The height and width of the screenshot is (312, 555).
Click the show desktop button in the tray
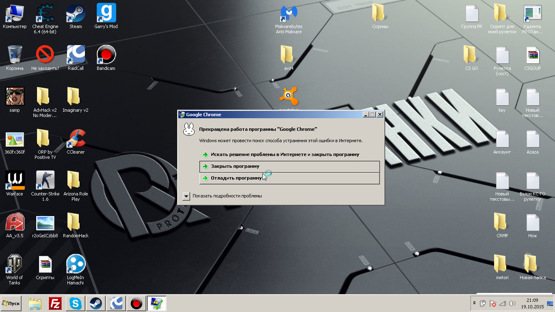[x=551, y=303]
